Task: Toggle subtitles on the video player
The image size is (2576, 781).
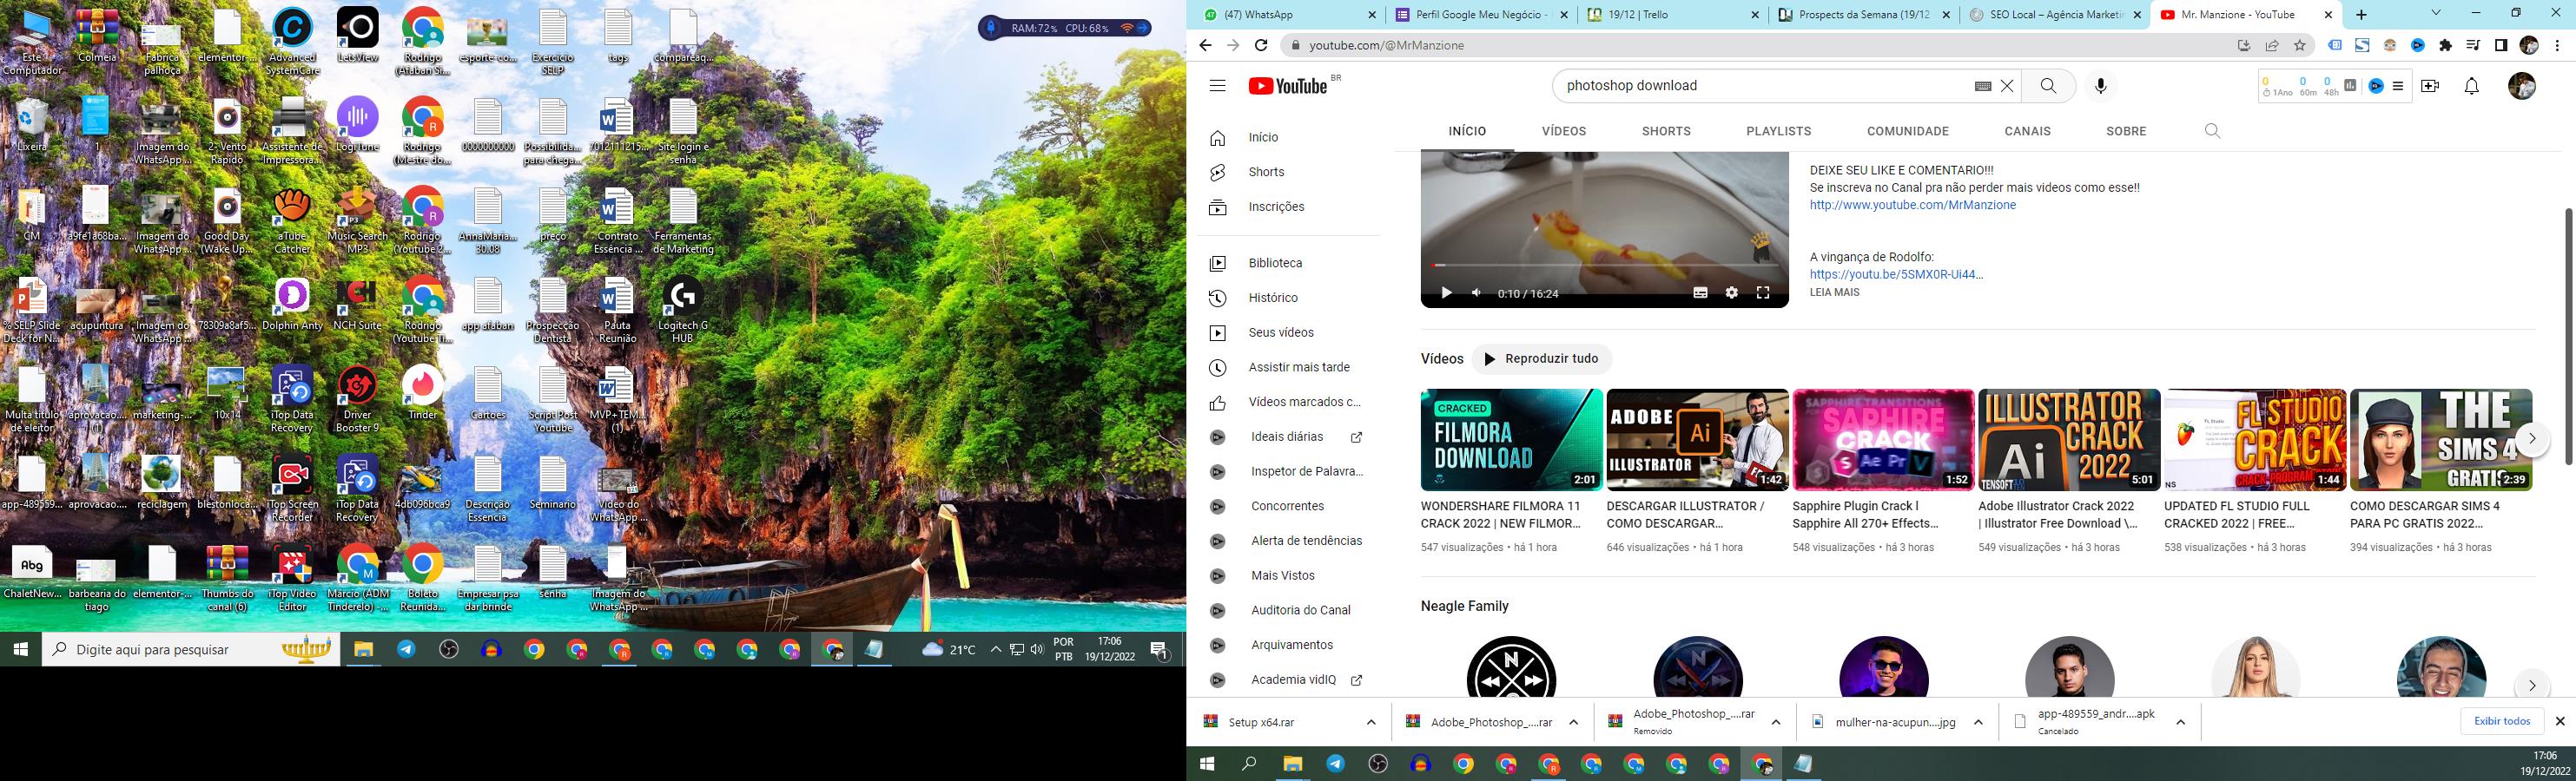Action: click(x=1700, y=292)
